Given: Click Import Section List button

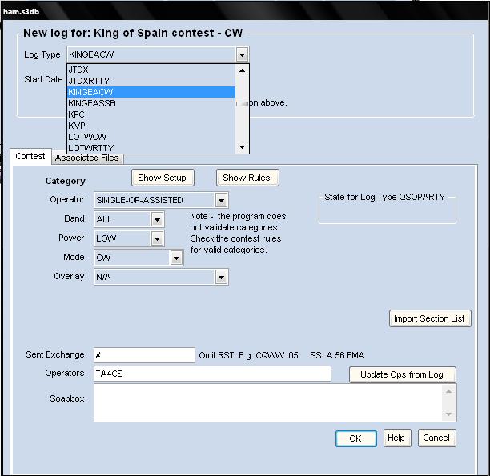Looking at the screenshot, I should click(429, 318).
